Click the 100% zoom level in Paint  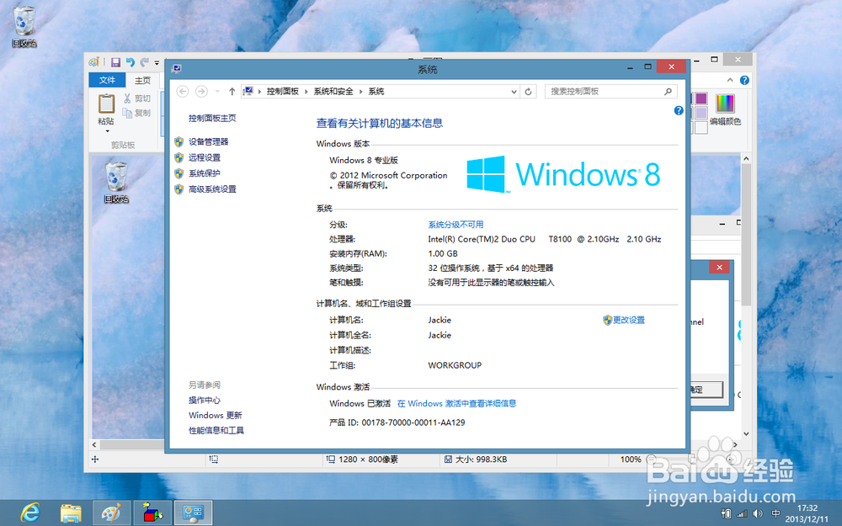pos(631,460)
